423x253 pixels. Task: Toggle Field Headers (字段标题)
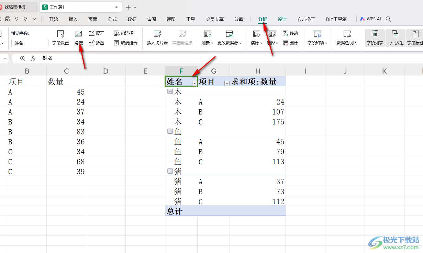pos(415,38)
